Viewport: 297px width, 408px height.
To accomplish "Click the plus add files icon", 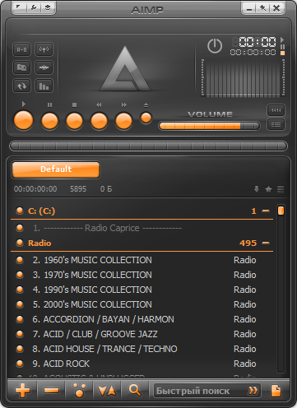I will (x=23, y=391).
